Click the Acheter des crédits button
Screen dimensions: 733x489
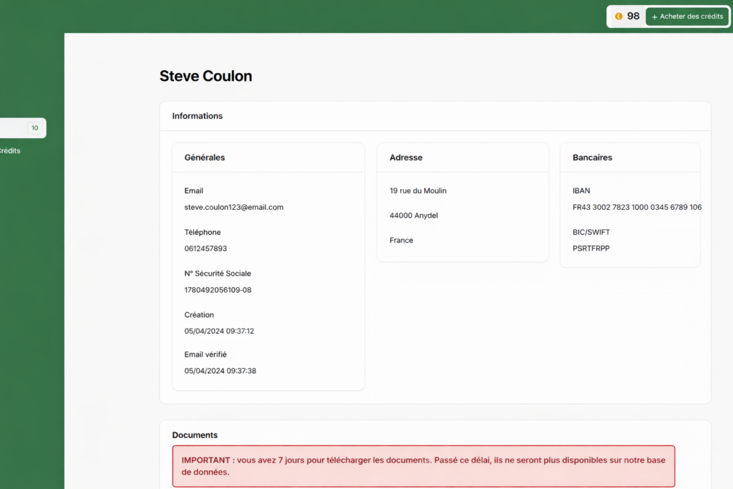pyautogui.click(x=687, y=16)
